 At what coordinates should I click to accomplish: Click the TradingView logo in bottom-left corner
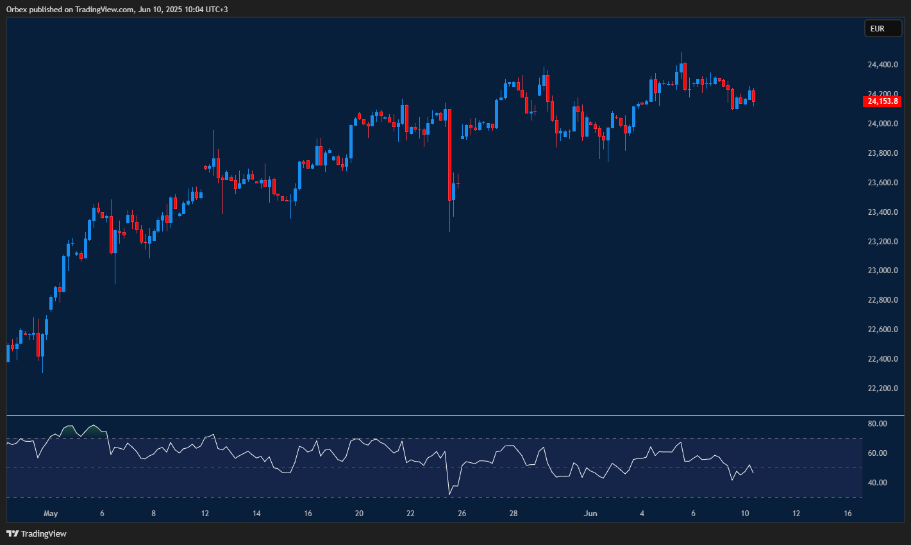tap(37, 533)
